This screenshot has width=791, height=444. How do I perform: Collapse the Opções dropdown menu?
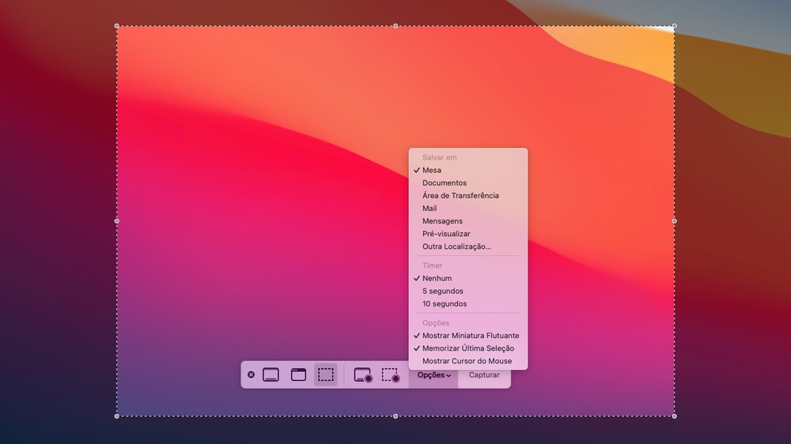tap(434, 375)
